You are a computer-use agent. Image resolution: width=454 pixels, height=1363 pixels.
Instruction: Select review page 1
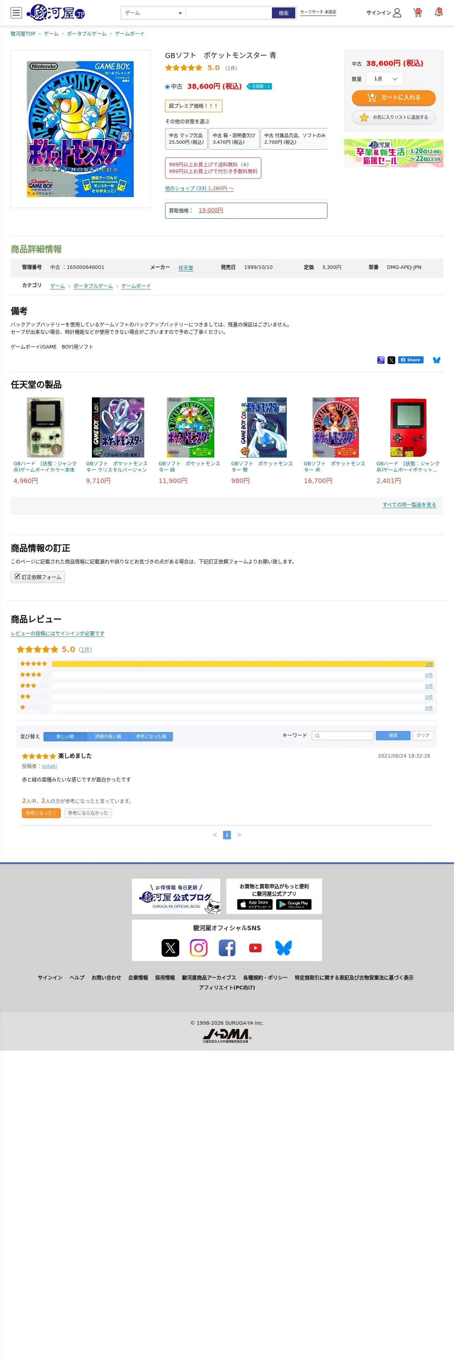pos(227,835)
